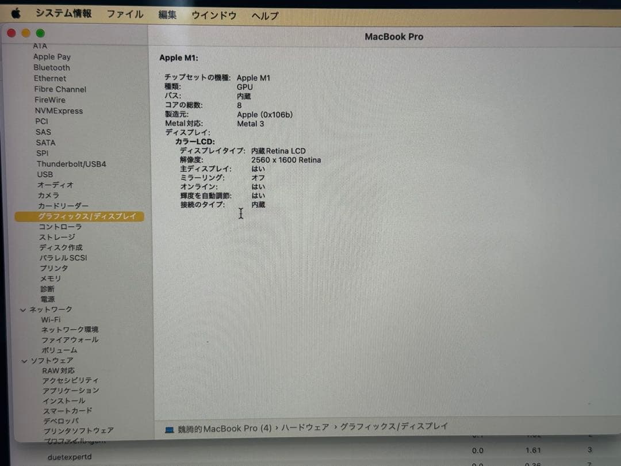Select インストール in the sidebar
Viewport: 621px width, 466px height.
(x=64, y=400)
